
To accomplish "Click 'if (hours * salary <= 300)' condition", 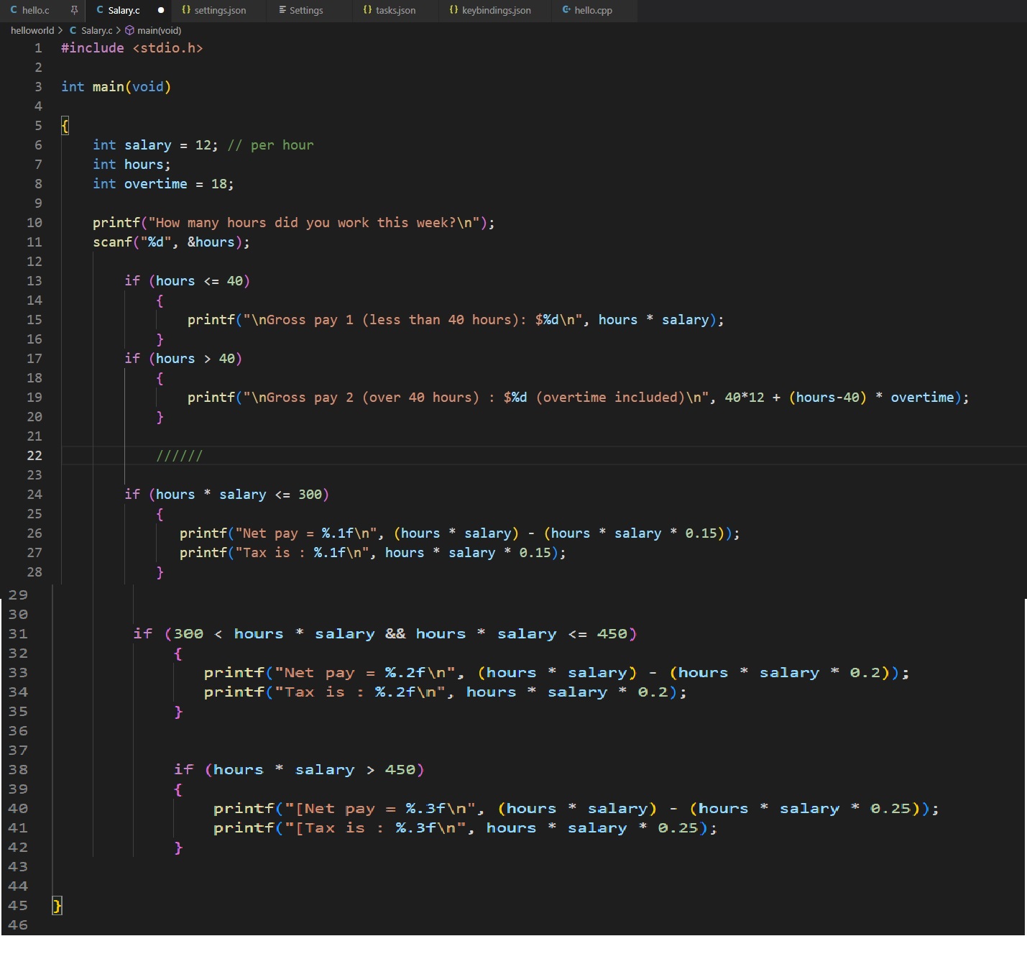I will 226,495.
